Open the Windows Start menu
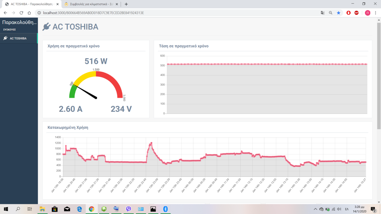 coord(6,209)
